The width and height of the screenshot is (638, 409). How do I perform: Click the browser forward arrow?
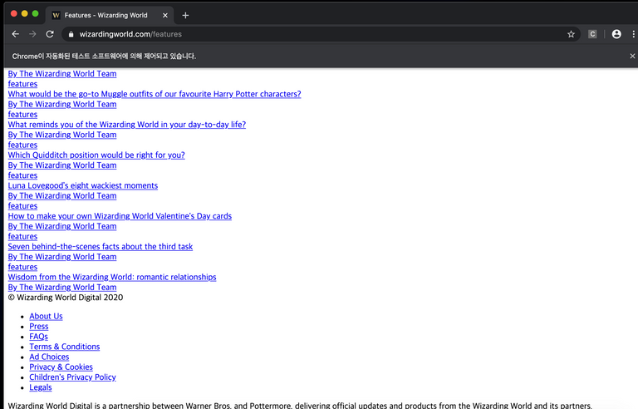[32, 34]
